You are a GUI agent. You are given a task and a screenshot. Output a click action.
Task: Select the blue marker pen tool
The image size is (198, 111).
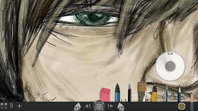[118, 92]
